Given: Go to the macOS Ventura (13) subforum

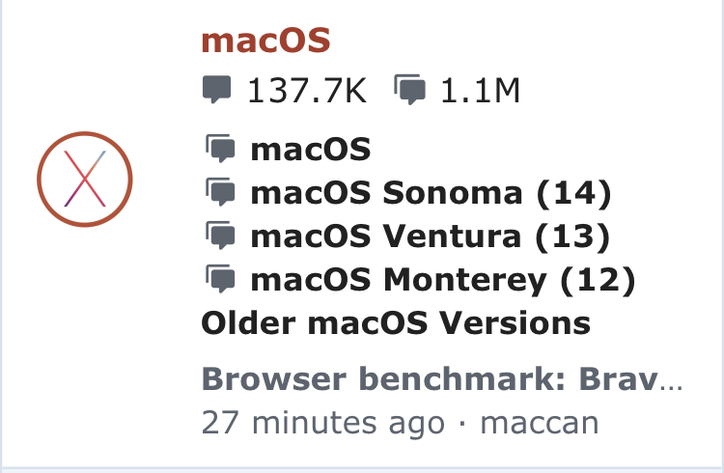Looking at the screenshot, I should coord(430,236).
